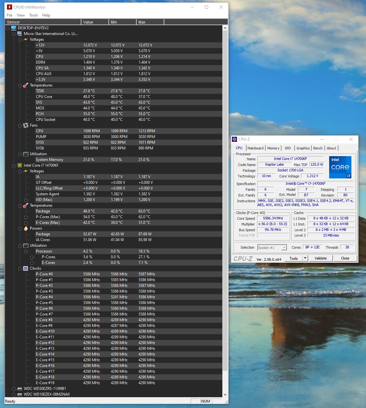Click the Validate button in CPU-Z

click(x=321, y=258)
